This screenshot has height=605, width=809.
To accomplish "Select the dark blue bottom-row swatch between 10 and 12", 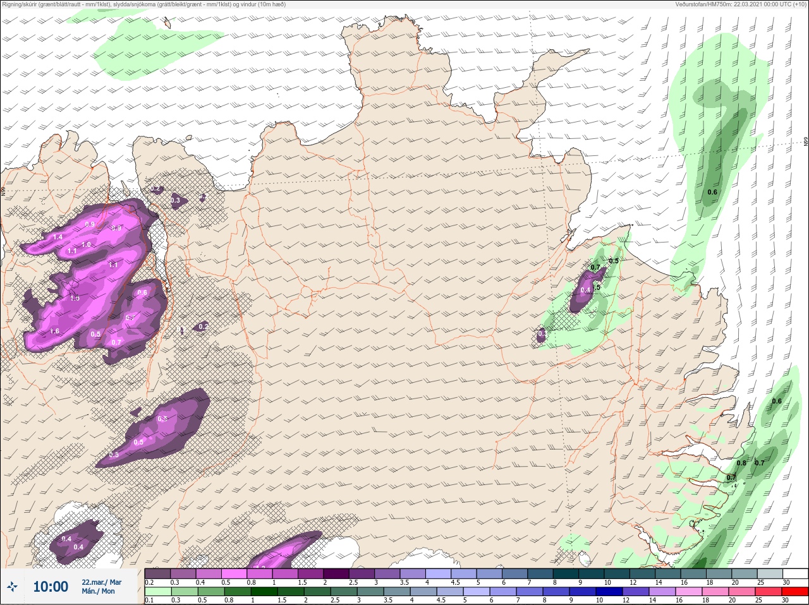I will click(609, 592).
